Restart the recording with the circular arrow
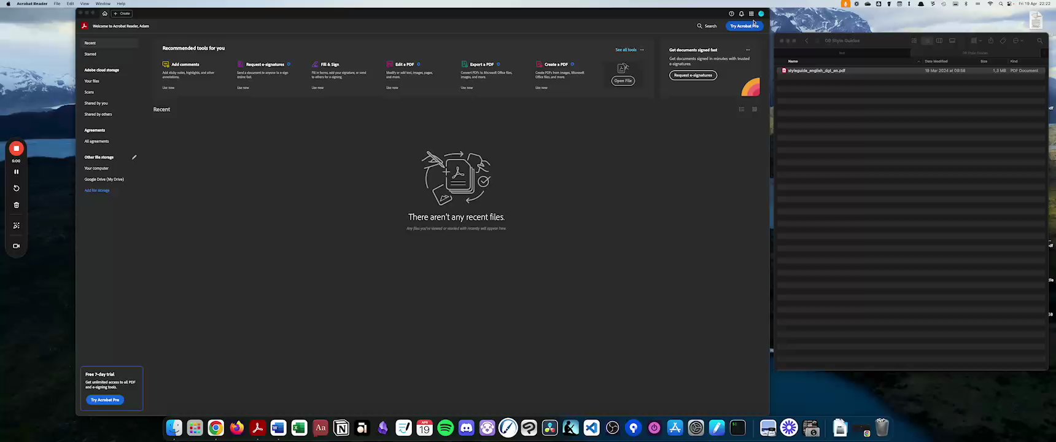This screenshot has height=442, width=1056. pos(17,188)
